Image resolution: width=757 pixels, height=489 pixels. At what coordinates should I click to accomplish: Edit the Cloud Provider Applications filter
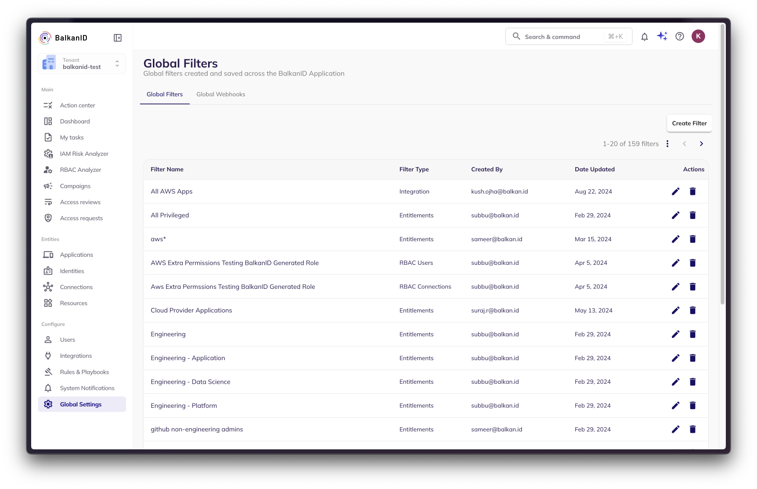point(675,310)
